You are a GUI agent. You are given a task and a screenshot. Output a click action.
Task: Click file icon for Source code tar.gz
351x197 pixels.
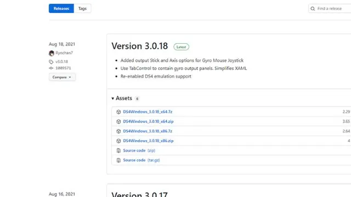118,160
